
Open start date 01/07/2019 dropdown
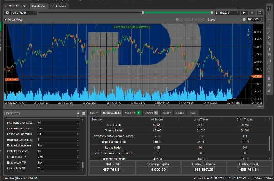click(24, 13)
